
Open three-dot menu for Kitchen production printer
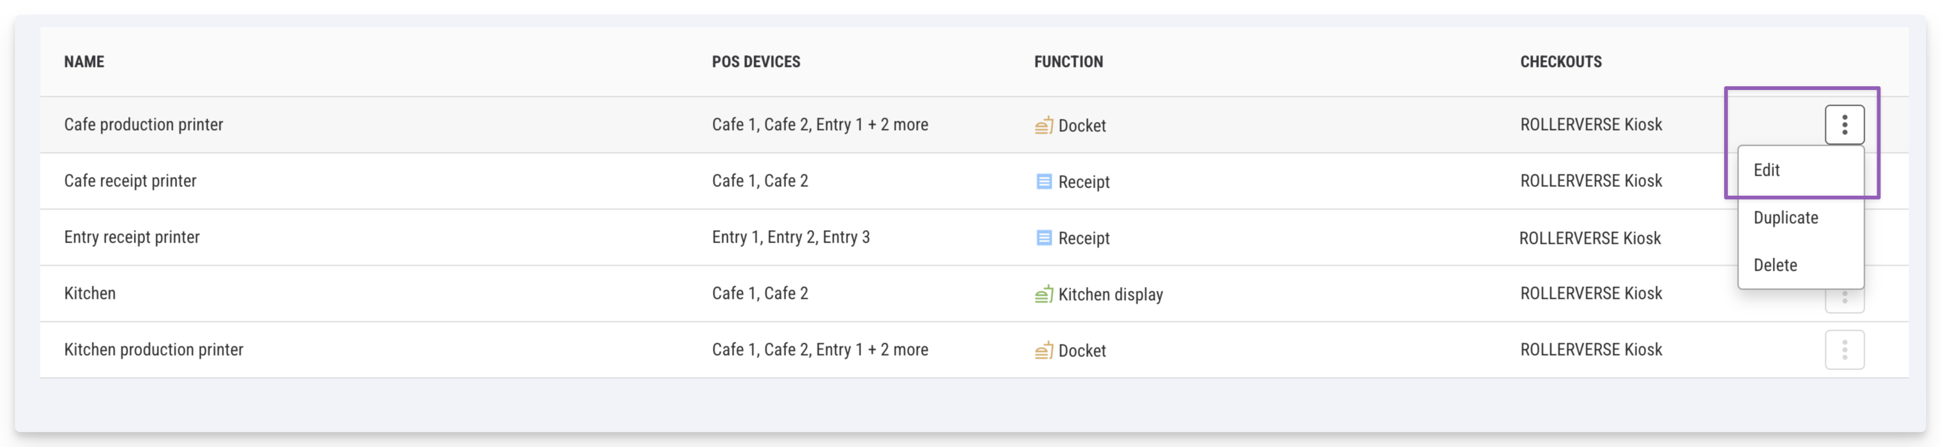click(x=1844, y=349)
